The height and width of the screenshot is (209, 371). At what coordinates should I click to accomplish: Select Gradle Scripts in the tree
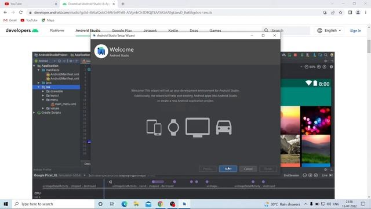49,113
